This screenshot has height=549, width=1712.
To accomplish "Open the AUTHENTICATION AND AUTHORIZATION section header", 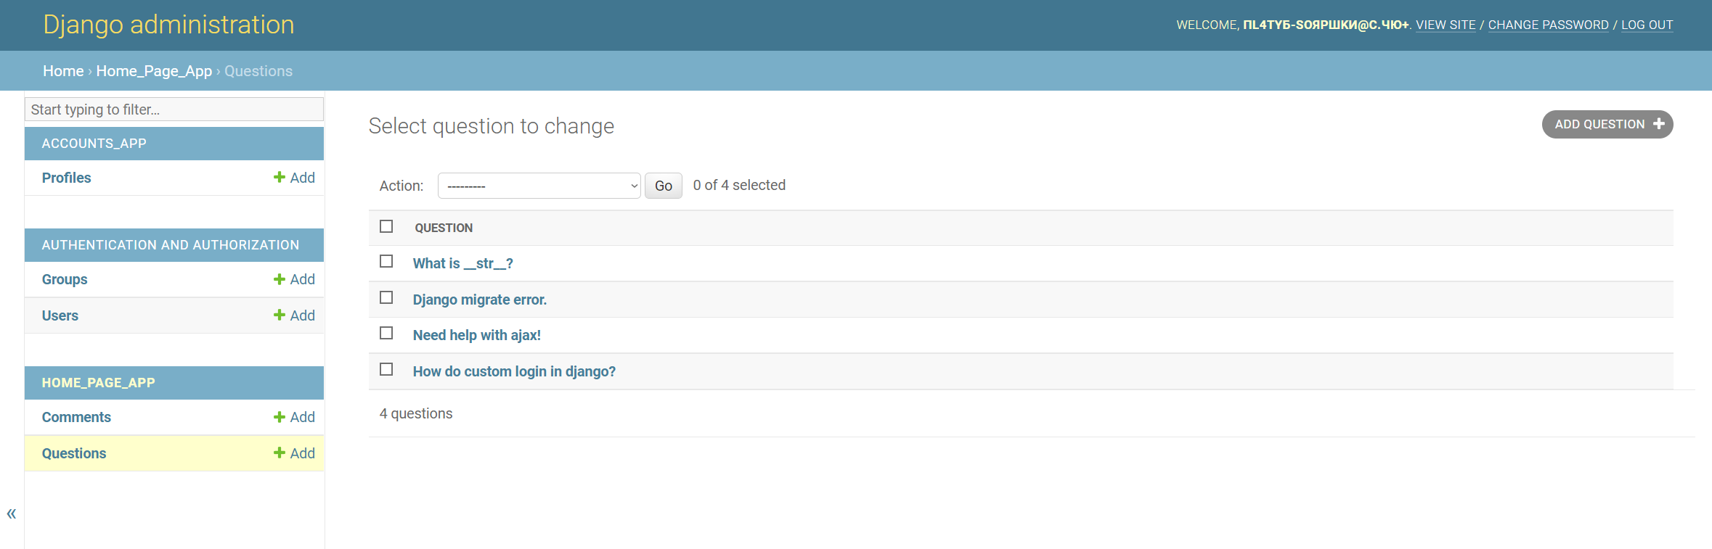I will click(170, 245).
